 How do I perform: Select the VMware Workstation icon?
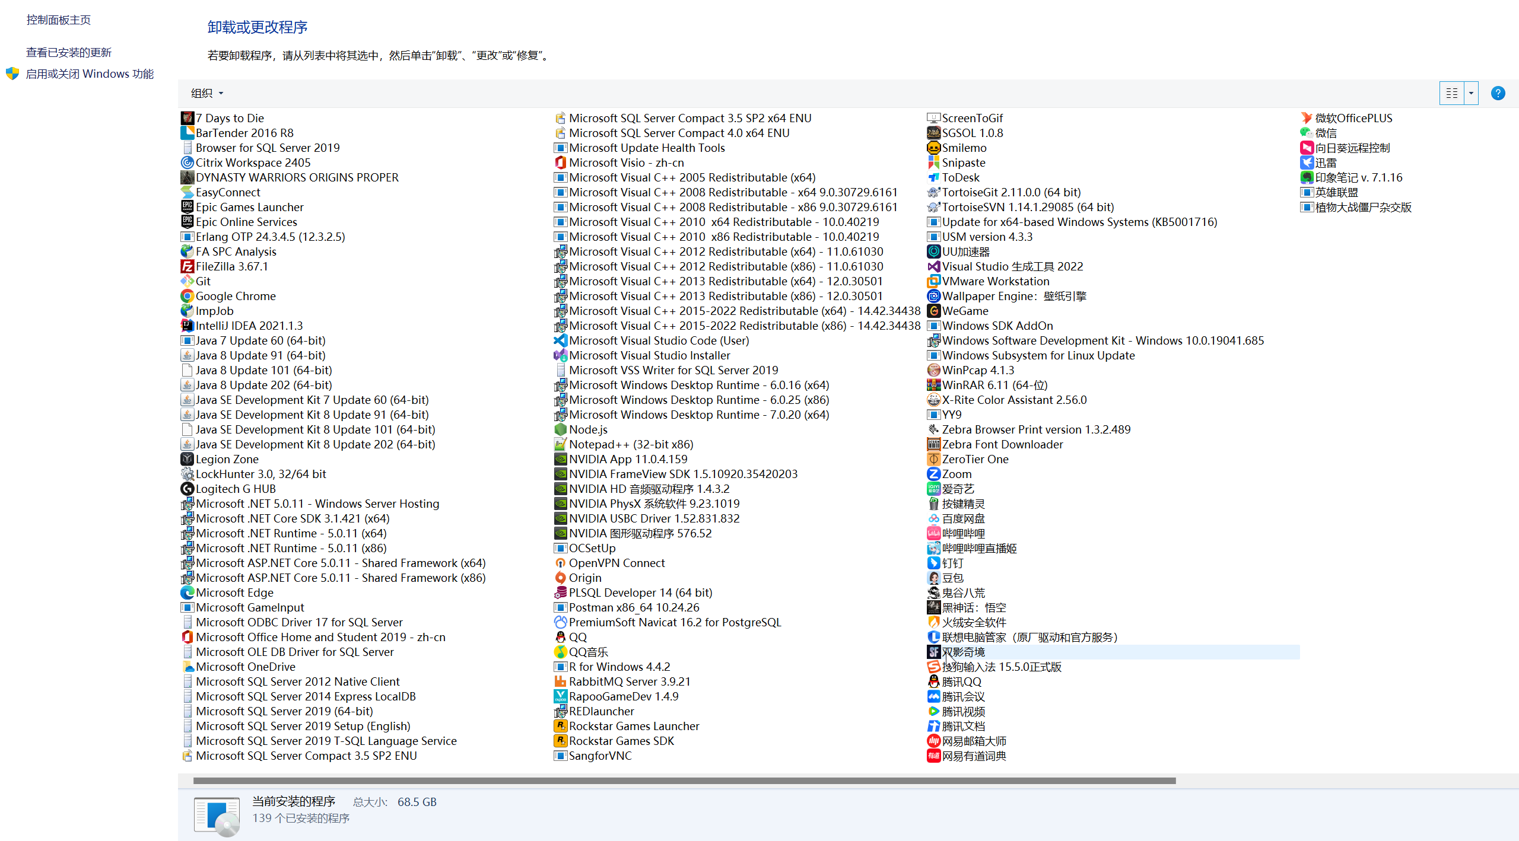point(934,281)
